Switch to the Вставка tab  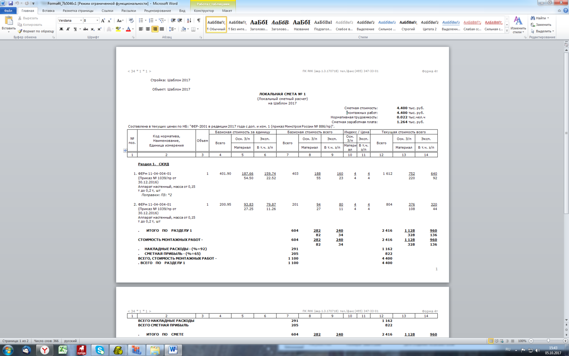click(x=48, y=11)
